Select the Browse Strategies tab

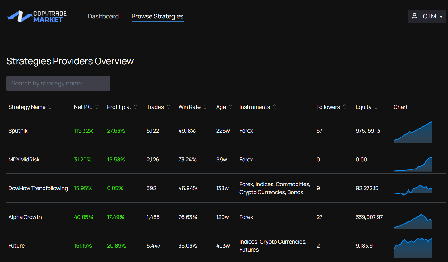(x=157, y=16)
